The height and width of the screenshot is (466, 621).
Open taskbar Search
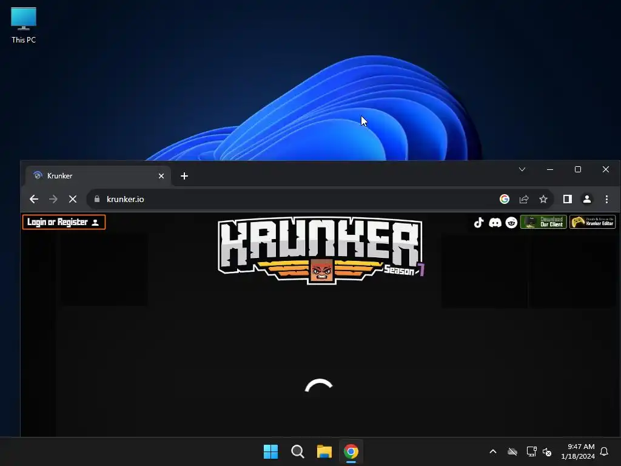[x=297, y=451]
